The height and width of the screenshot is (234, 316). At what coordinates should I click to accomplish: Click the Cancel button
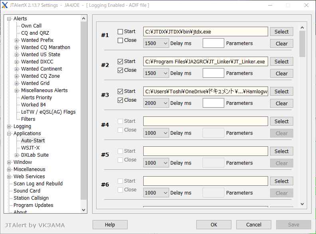pos(254,224)
